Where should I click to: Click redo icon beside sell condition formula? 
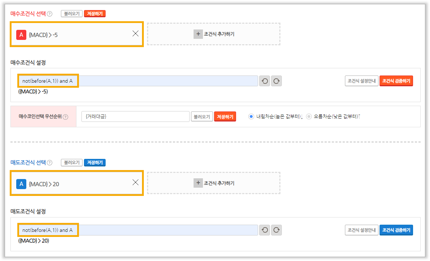pos(276,230)
